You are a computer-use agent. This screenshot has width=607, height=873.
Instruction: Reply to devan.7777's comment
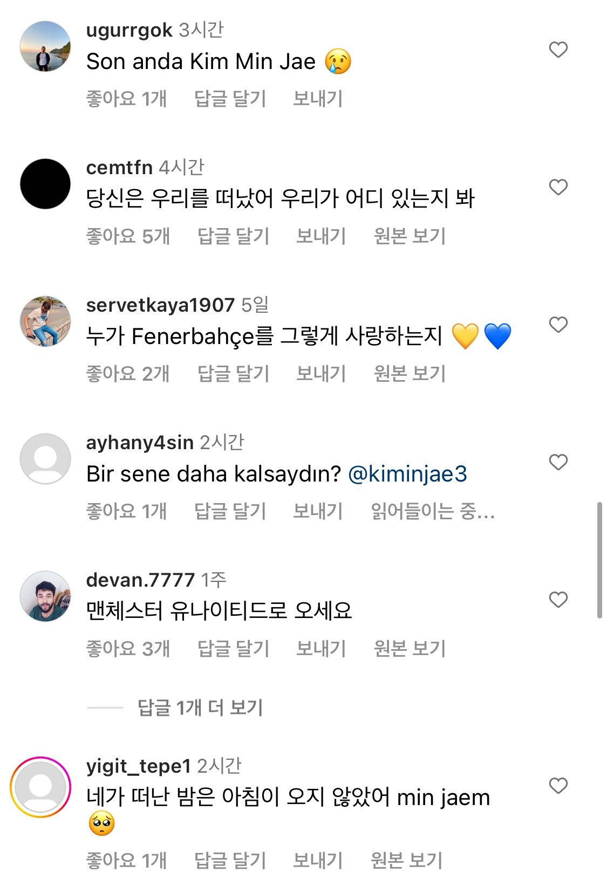pos(233,649)
